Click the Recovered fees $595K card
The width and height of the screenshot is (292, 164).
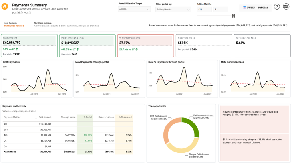click(204, 46)
